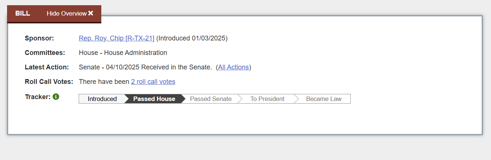Click the Introduced 01/03/2025 date text

[x=192, y=38]
